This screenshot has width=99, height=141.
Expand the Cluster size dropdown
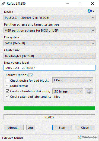tap(49, 56)
